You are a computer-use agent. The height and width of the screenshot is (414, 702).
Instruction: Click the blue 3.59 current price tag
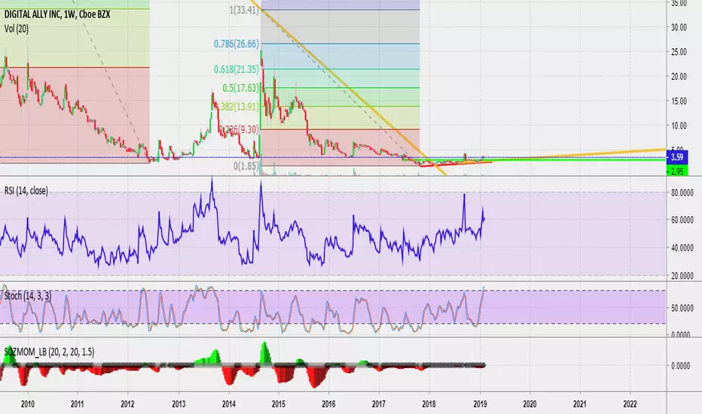click(677, 157)
